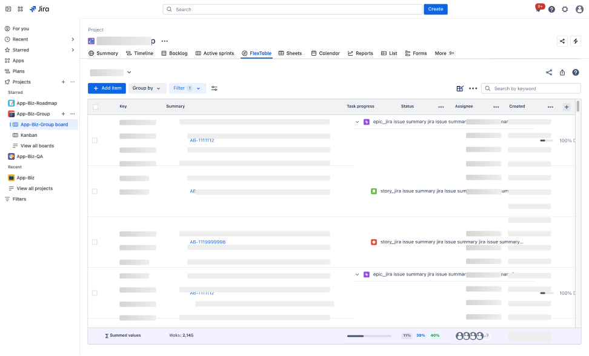Click the FlexTable share icon
589x356 pixels.
[x=549, y=73]
